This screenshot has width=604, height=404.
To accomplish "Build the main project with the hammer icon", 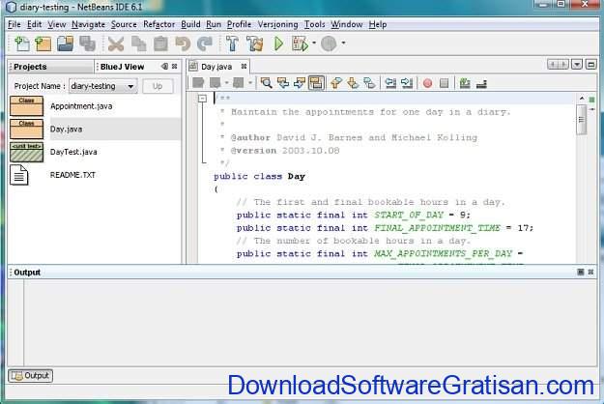I will [232, 43].
